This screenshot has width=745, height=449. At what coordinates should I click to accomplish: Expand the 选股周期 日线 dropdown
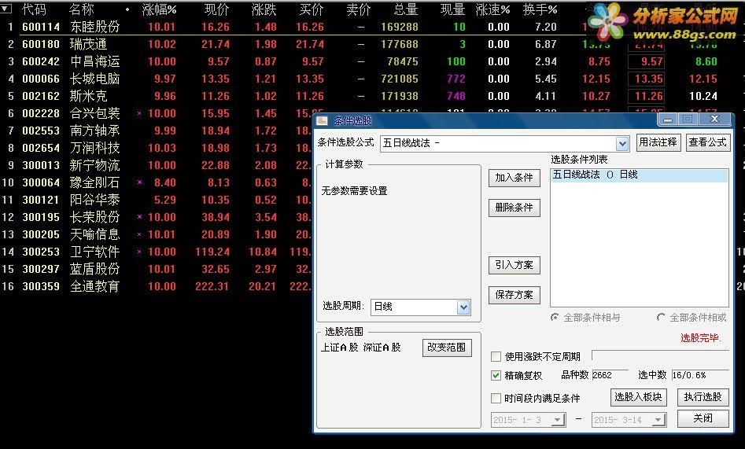point(463,307)
